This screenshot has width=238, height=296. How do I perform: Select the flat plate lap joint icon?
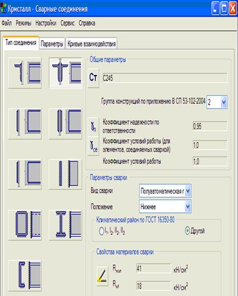(66, 174)
